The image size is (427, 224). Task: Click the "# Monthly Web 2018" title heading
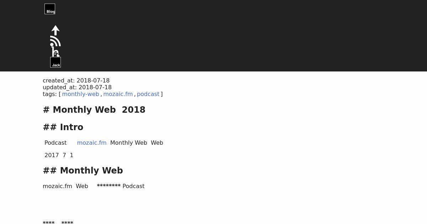click(x=94, y=110)
